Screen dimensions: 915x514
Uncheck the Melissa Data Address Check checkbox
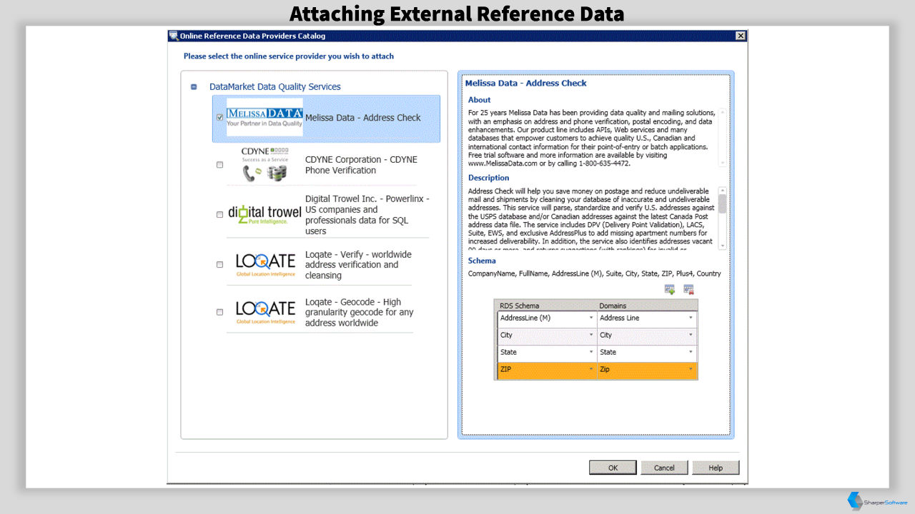219,117
